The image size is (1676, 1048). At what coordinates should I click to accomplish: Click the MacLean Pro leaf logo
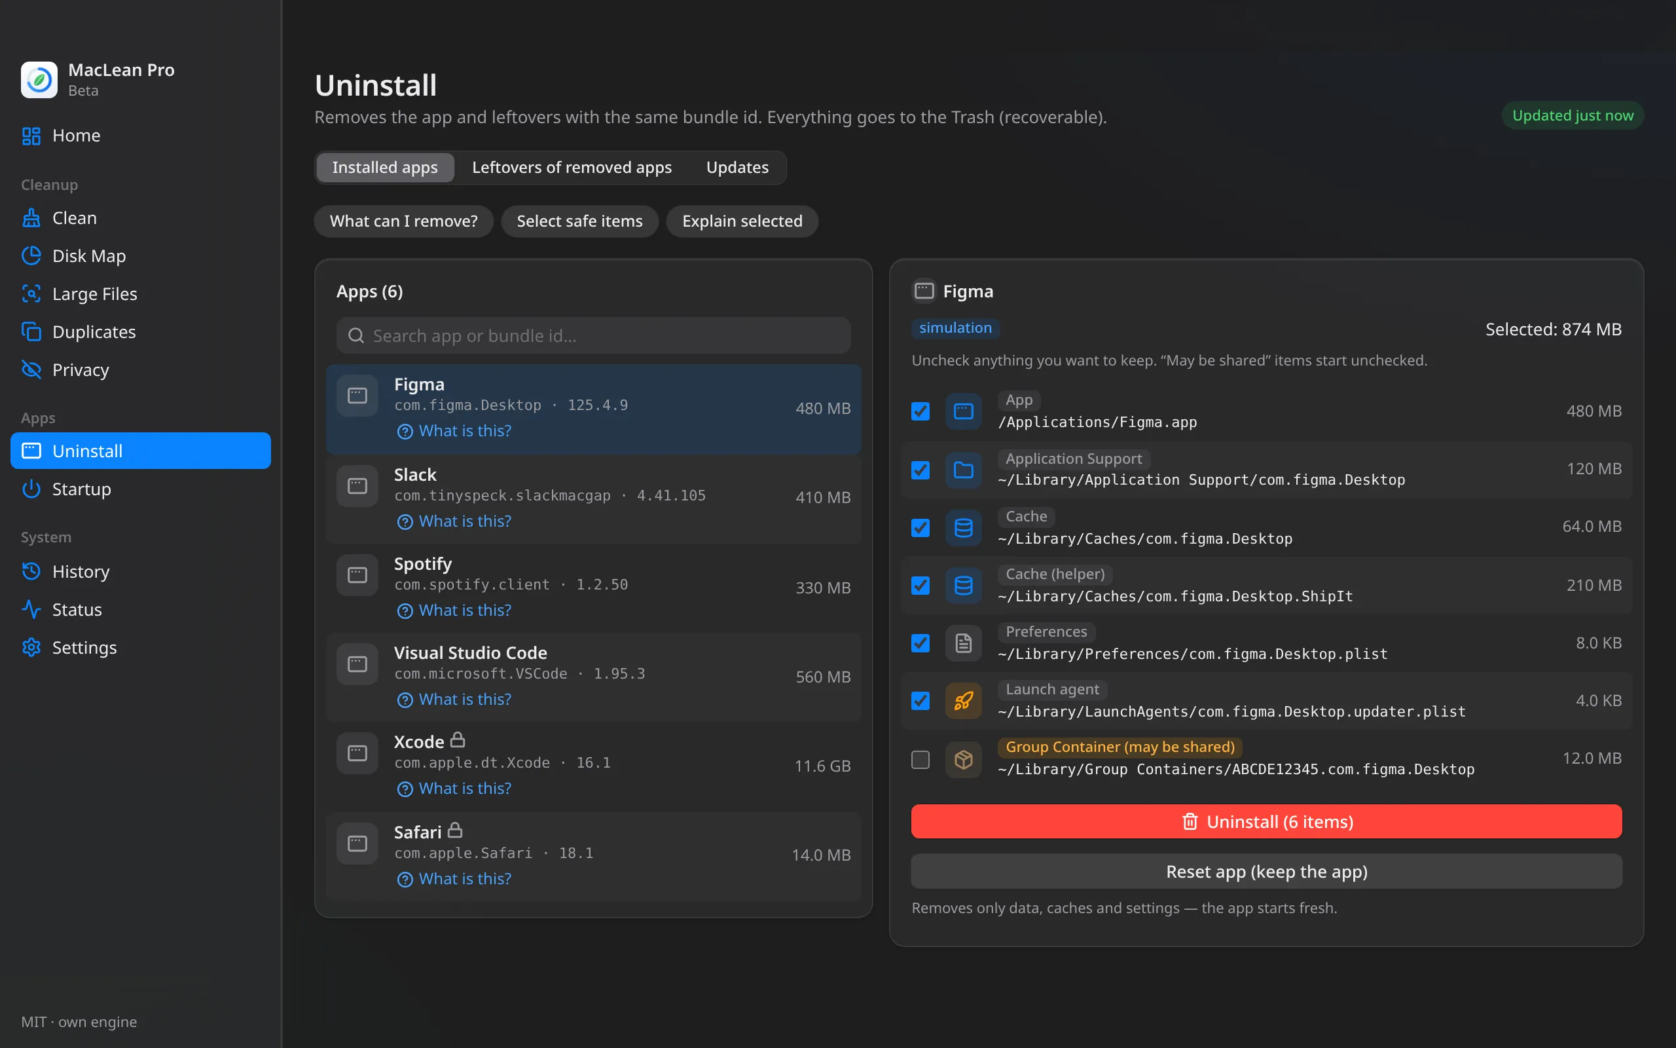pyautogui.click(x=39, y=81)
